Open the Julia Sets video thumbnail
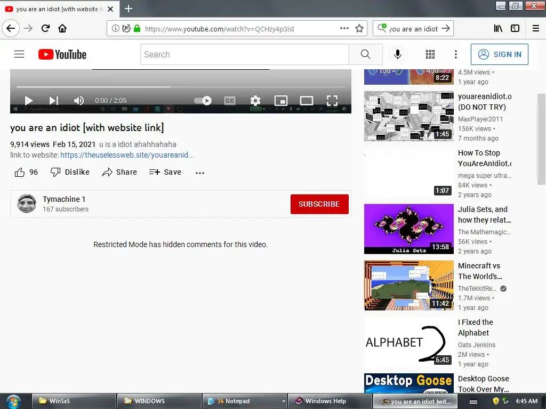 (409, 229)
